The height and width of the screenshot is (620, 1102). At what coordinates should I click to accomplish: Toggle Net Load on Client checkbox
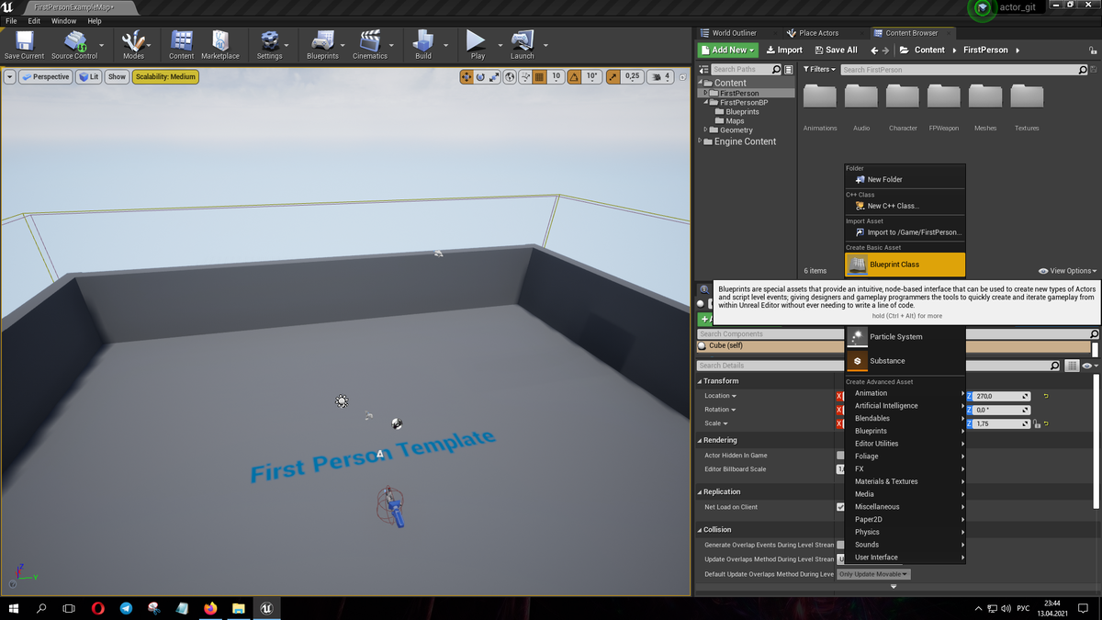(x=840, y=507)
